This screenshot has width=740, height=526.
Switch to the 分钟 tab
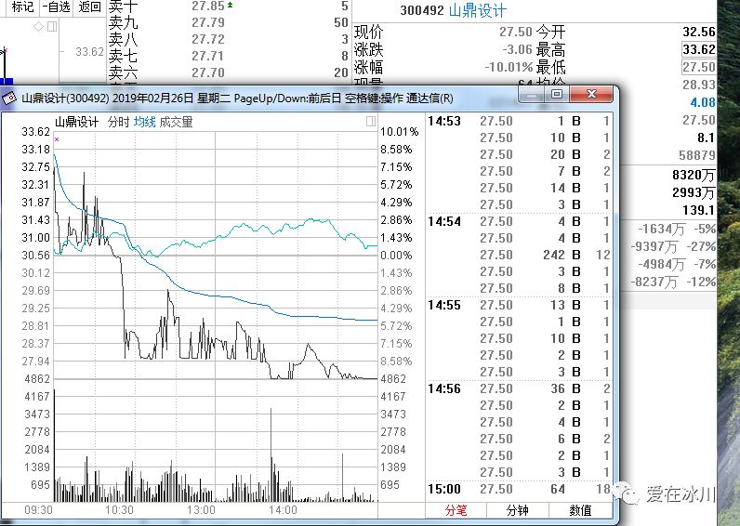pos(517,510)
